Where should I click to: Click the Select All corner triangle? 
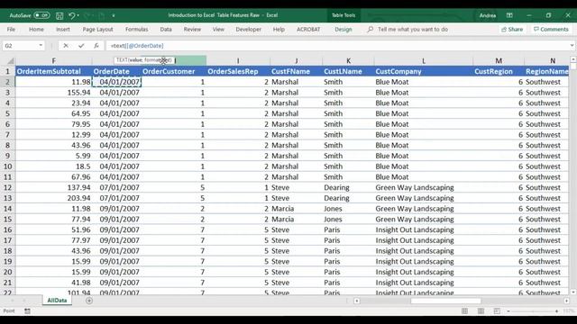coord(10,60)
